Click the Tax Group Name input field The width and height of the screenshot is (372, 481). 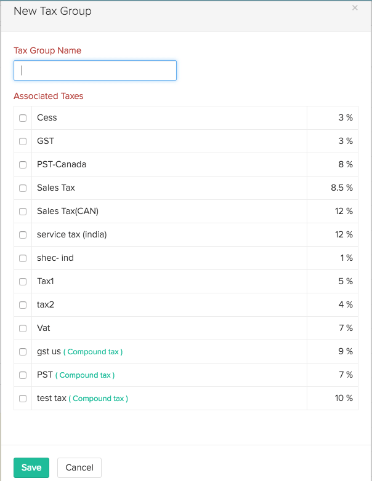[95, 70]
